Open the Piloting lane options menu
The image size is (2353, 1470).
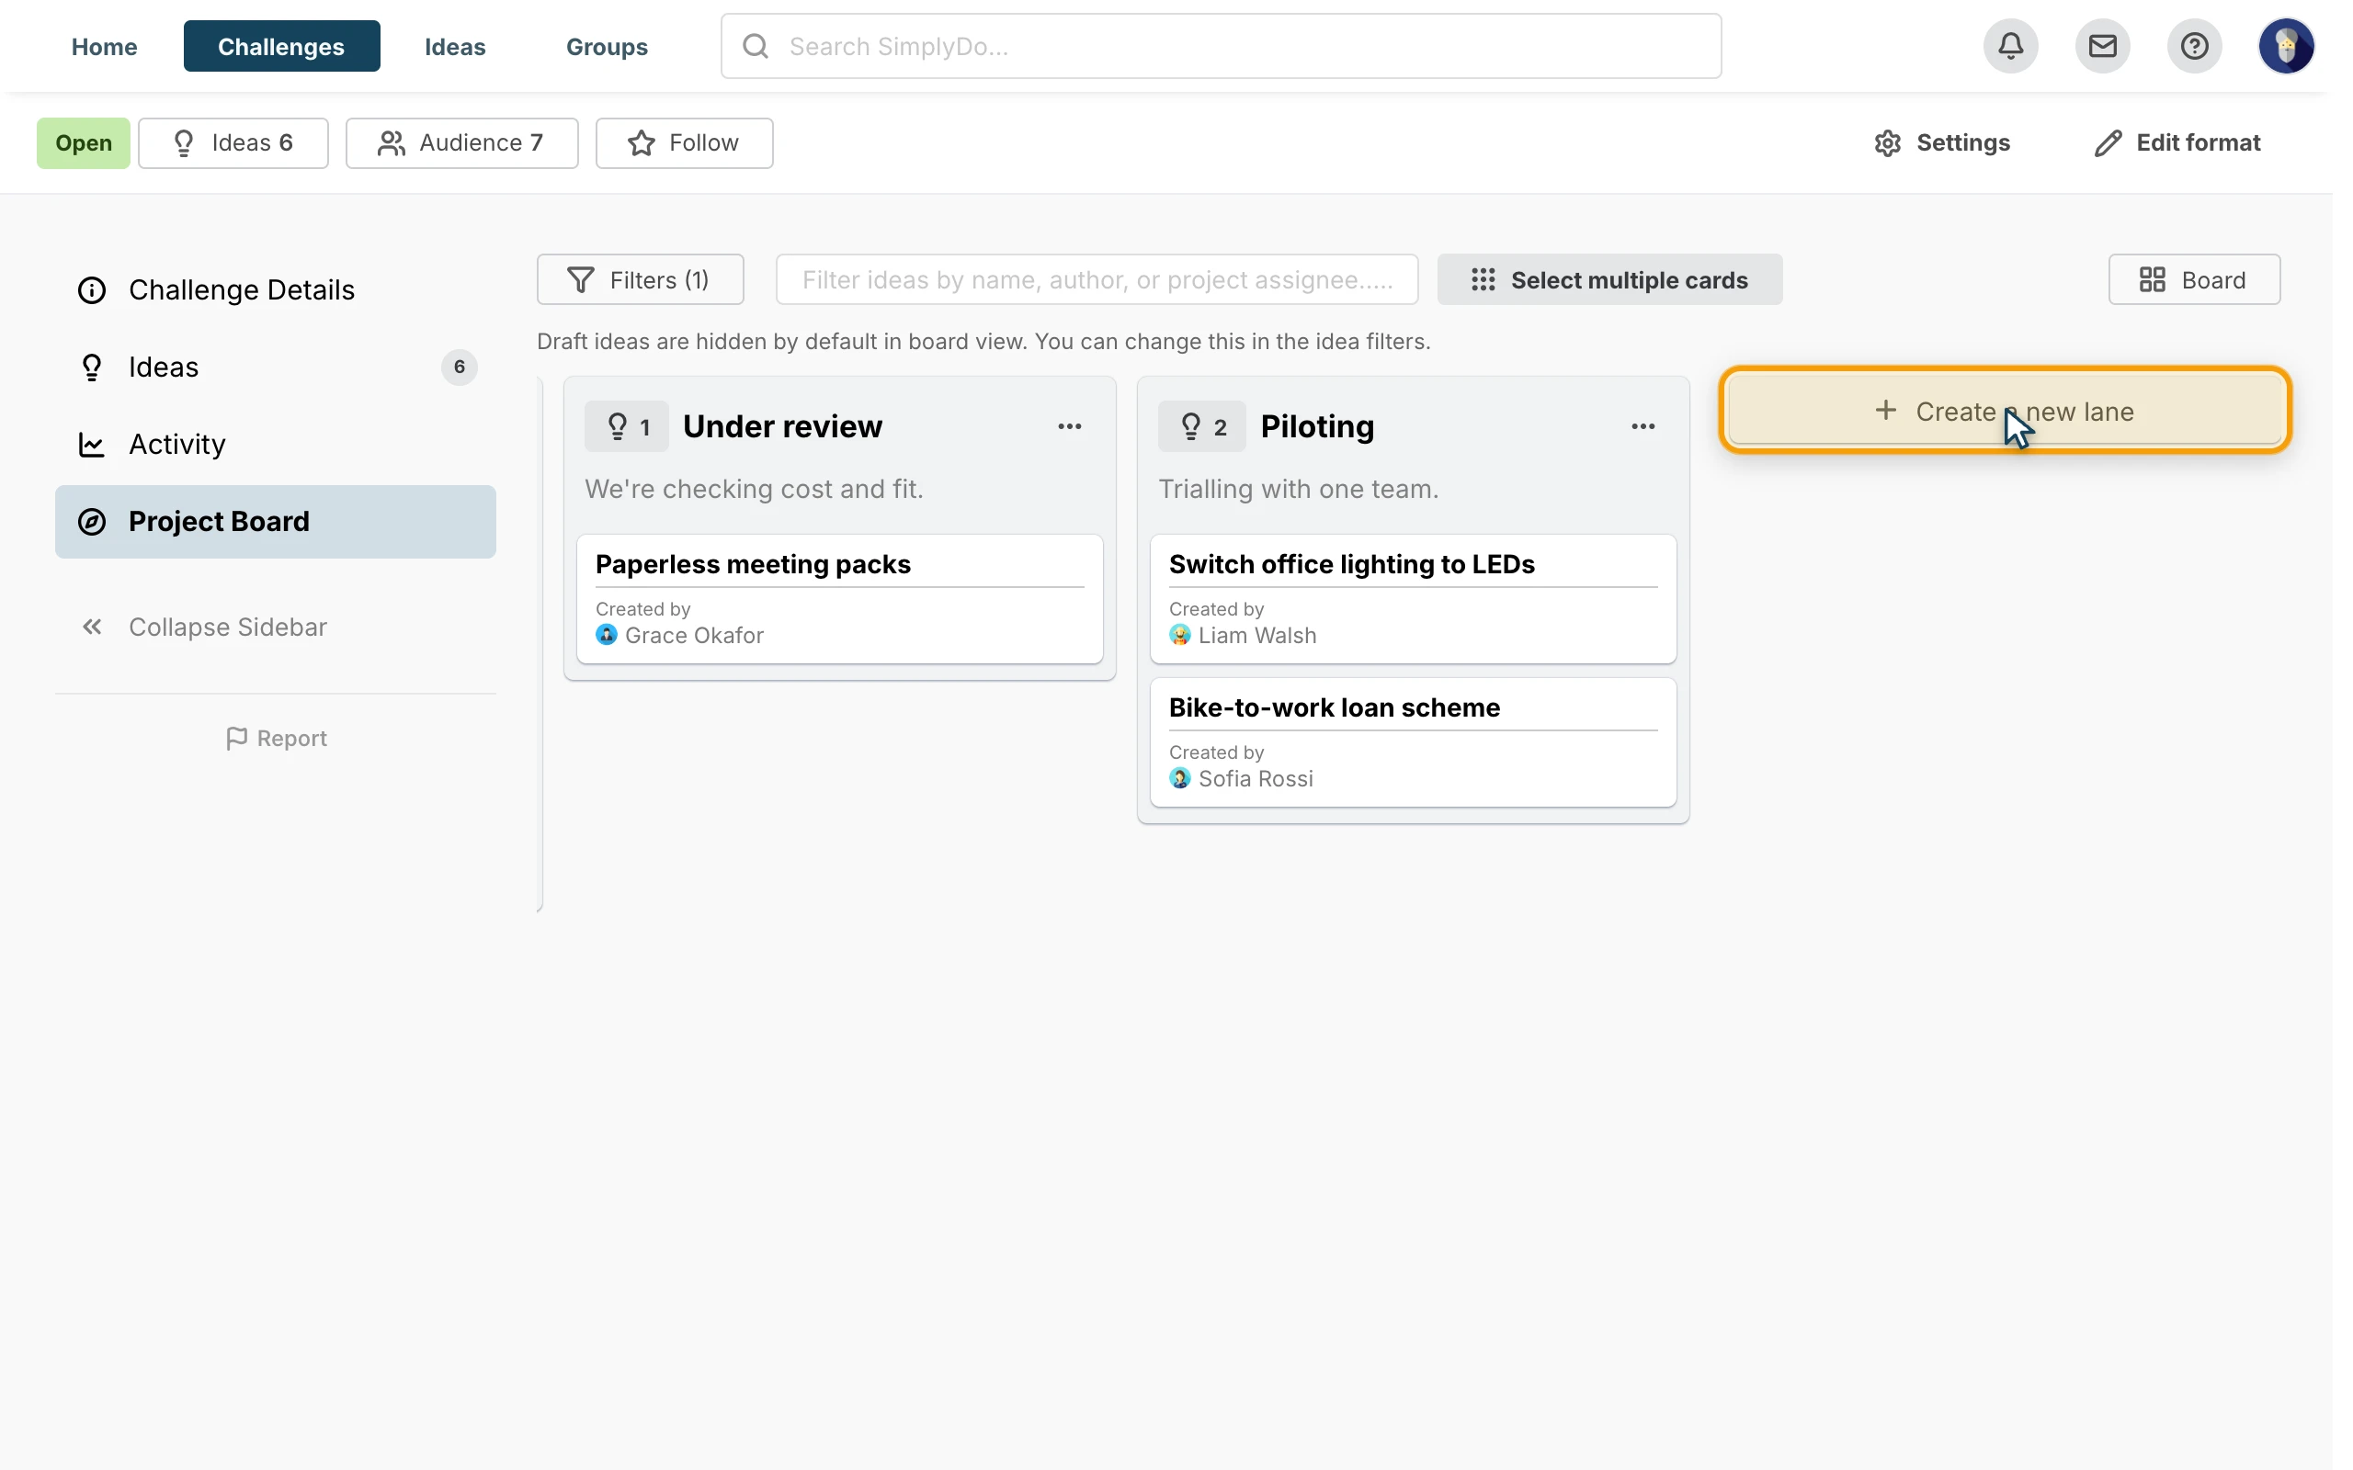tap(1643, 425)
